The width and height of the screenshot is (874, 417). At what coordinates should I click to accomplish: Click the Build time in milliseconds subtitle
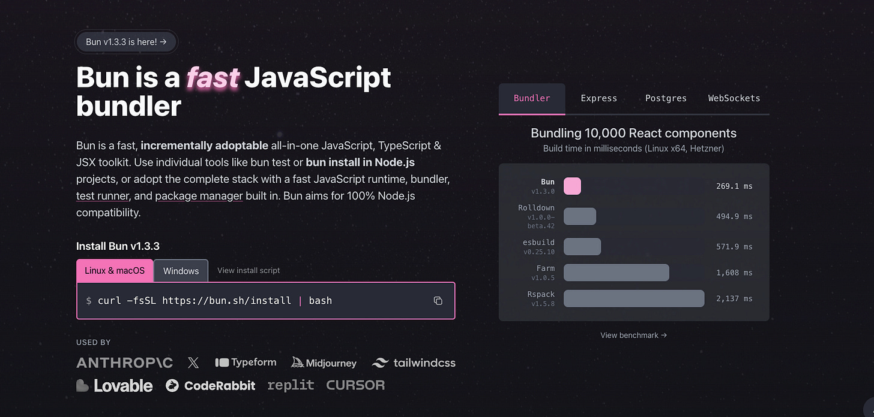click(633, 148)
